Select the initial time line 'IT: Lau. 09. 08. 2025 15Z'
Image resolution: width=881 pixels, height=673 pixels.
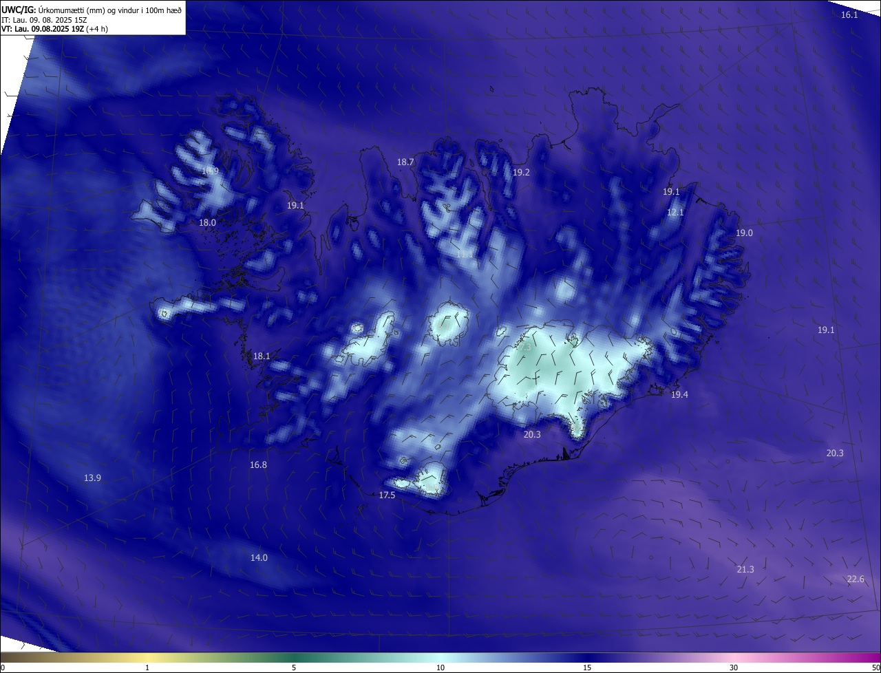[x=43, y=19]
